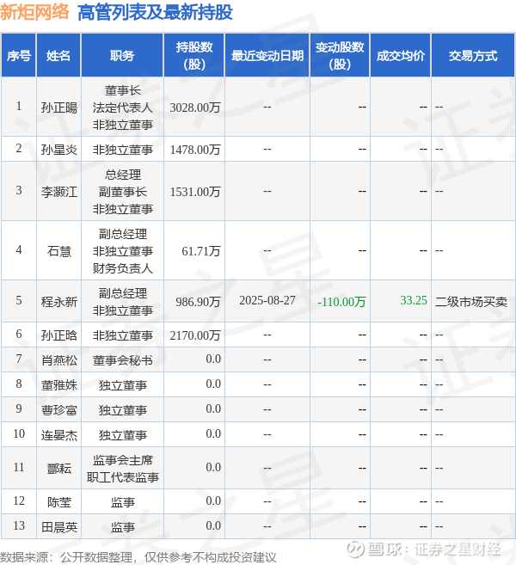516x565 pixels.
Task: Click 职工代表监事 in row 11
Action: click(122, 477)
